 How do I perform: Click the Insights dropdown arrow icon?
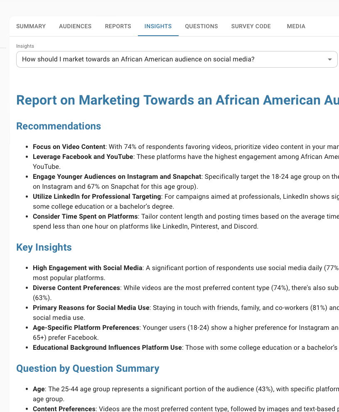click(x=330, y=59)
